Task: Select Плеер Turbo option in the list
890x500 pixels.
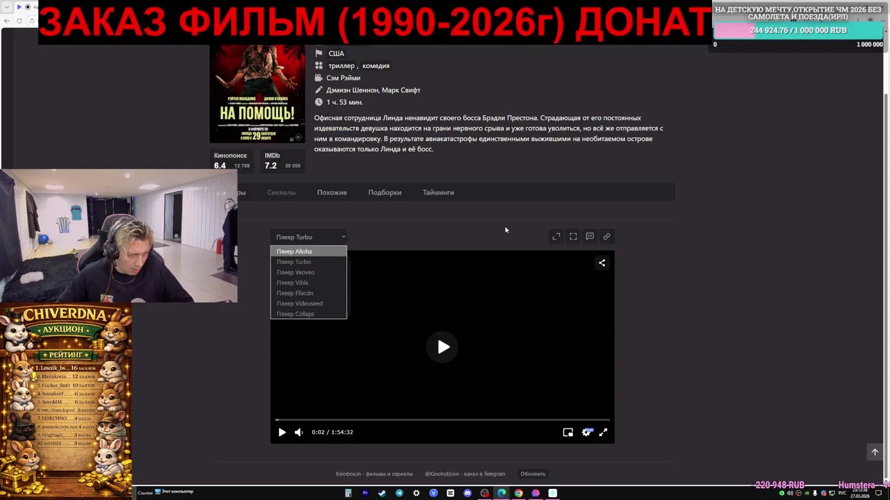Action: [309, 262]
